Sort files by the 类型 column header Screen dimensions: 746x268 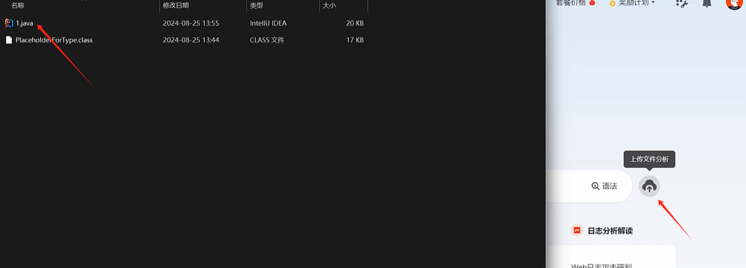[x=256, y=5]
